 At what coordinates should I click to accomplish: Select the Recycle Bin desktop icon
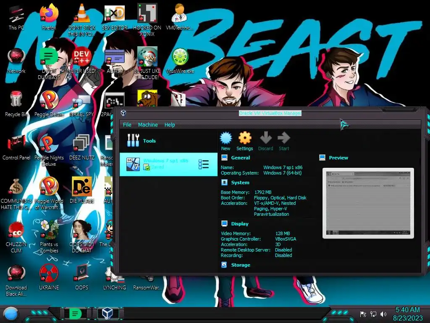16,104
